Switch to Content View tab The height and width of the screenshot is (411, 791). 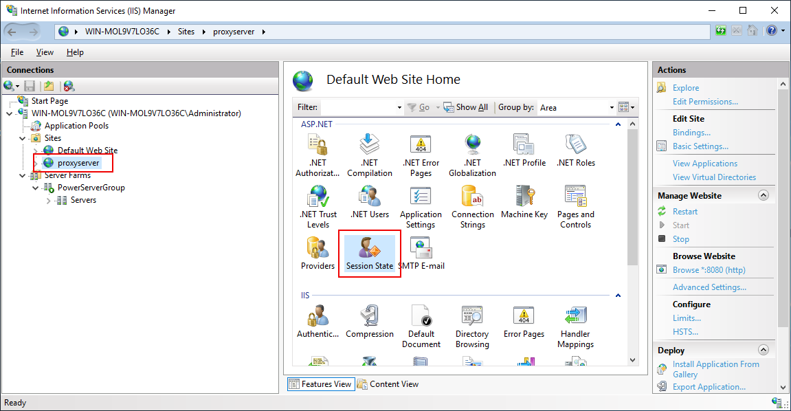(388, 384)
